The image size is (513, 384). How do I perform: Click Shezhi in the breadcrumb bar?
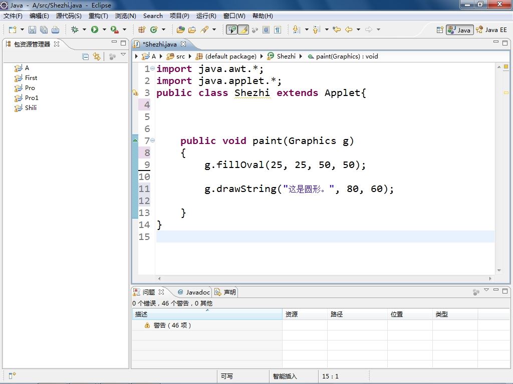[286, 56]
